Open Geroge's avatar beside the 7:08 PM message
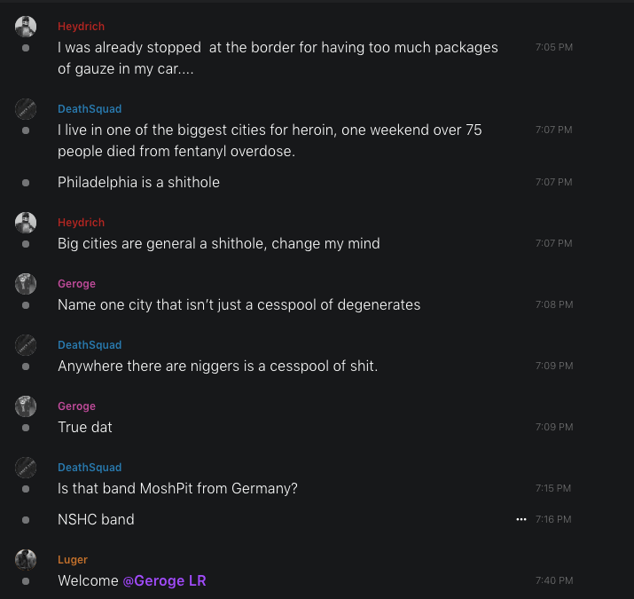The image size is (634, 599). 26,284
